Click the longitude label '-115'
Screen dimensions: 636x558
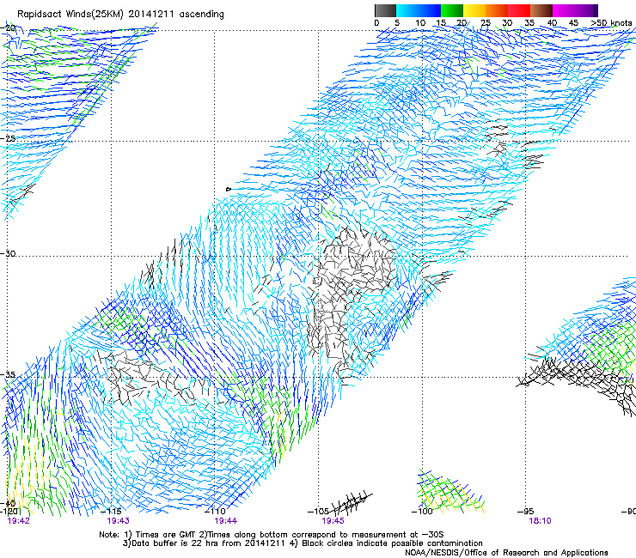[x=111, y=512]
